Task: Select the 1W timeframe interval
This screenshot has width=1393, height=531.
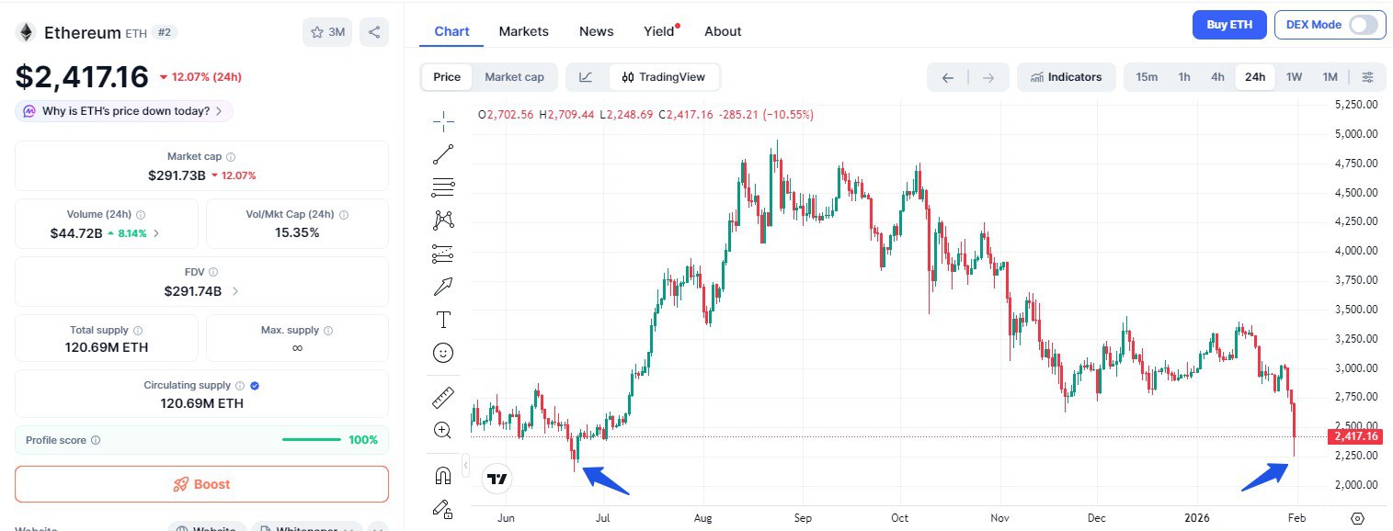Action: [x=1294, y=77]
